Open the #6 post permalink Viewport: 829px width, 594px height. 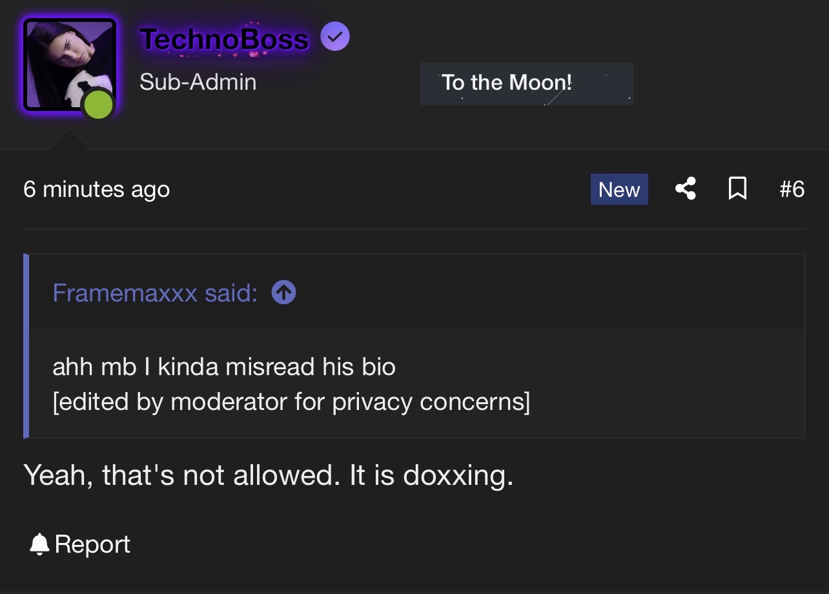792,189
